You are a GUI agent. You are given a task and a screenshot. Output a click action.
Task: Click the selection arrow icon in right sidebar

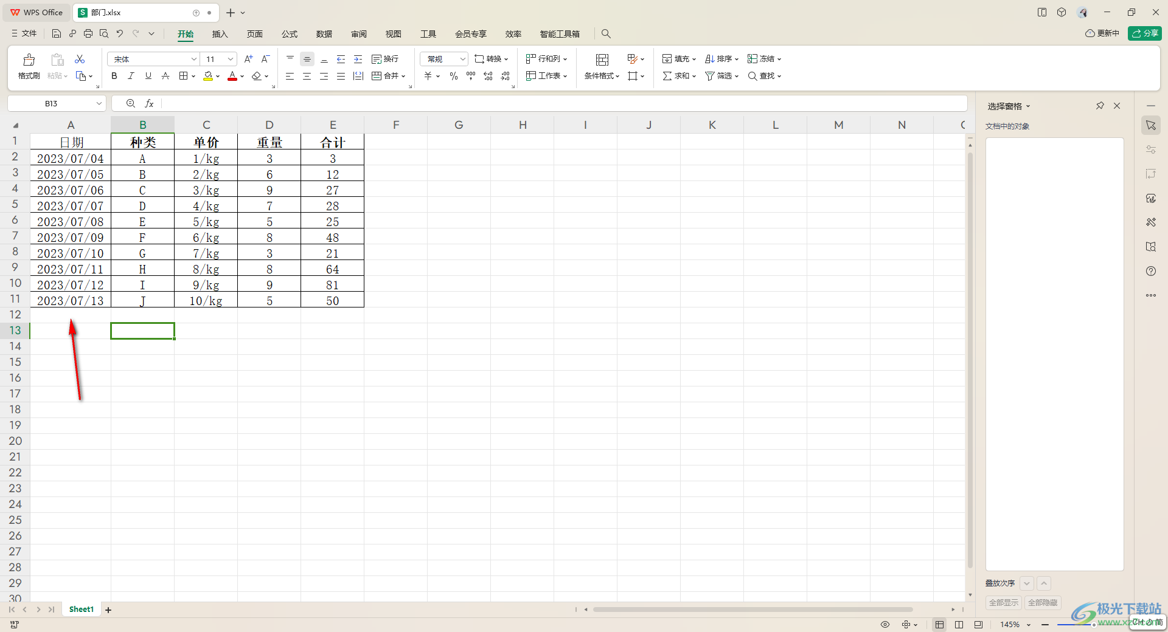[1151, 125]
